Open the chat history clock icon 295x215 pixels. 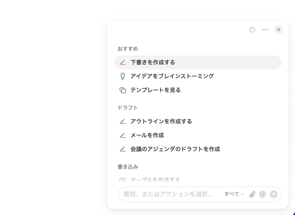252,30
